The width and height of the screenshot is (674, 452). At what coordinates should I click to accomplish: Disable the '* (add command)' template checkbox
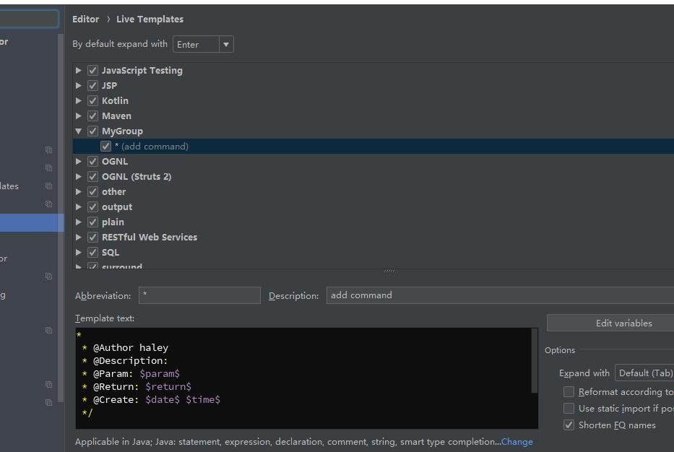[105, 146]
